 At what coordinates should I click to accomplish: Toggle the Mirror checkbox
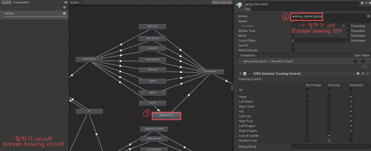(x=293, y=36)
